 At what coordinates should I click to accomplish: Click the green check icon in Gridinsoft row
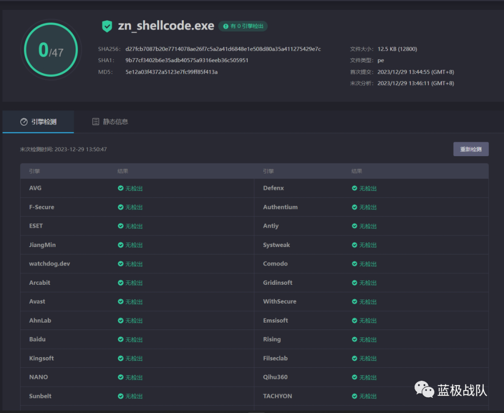pyautogui.click(x=354, y=282)
